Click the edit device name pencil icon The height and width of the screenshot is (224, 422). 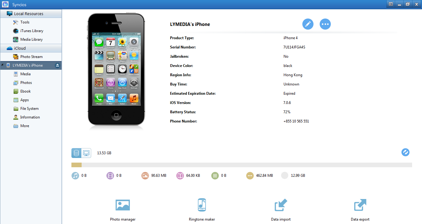[308, 24]
